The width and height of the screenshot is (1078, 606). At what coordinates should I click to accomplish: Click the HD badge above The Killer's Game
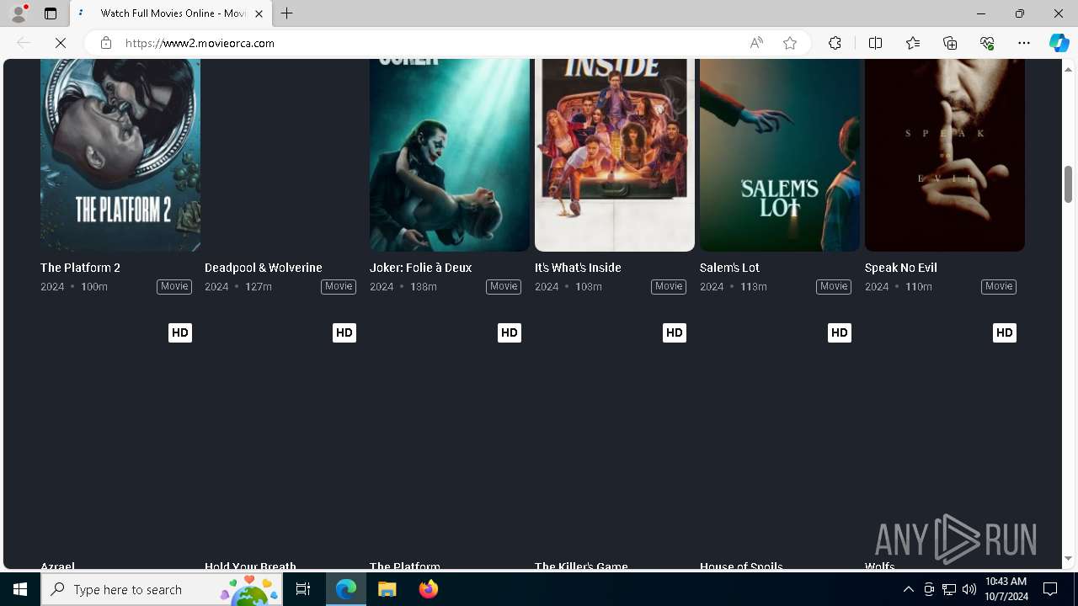point(675,333)
